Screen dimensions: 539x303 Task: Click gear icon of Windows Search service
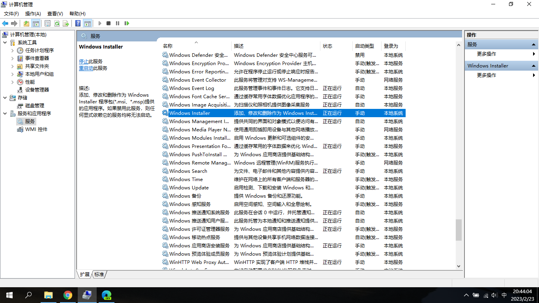pos(165,171)
